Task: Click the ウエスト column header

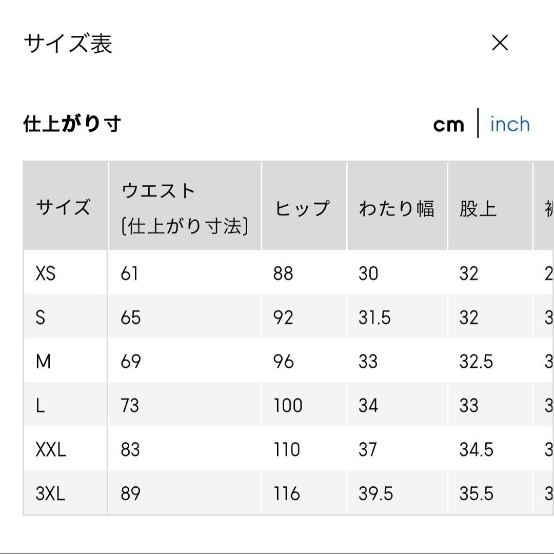Action: point(184,207)
